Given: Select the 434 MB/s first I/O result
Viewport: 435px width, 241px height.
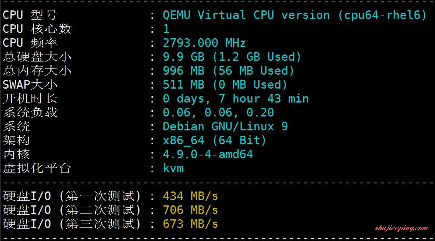Looking at the screenshot, I should pyautogui.click(x=190, y=196).
